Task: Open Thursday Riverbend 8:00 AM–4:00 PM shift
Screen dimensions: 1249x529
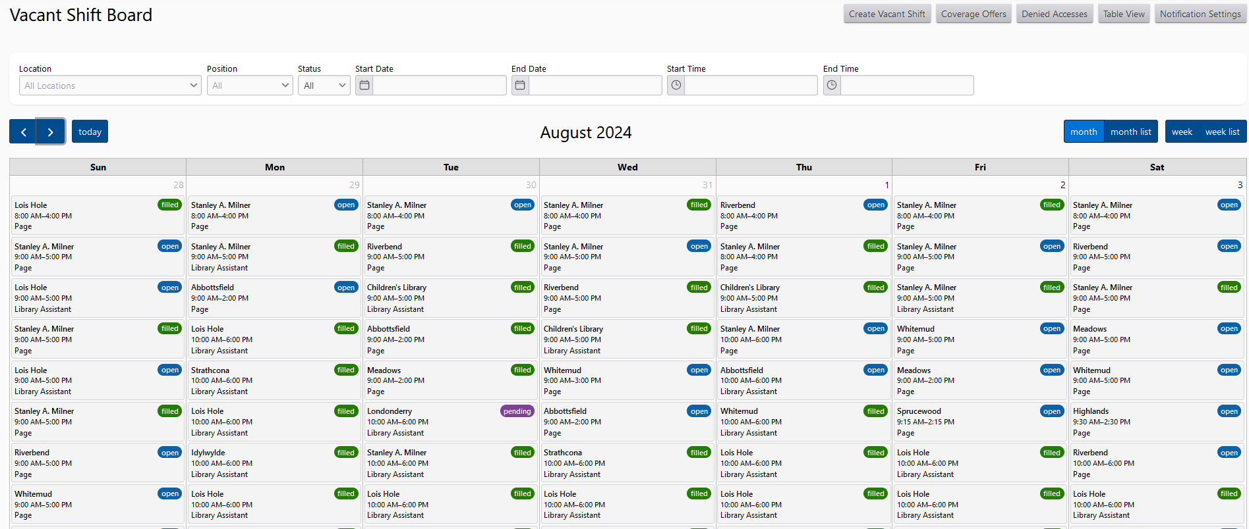Action: pos(803,215)
